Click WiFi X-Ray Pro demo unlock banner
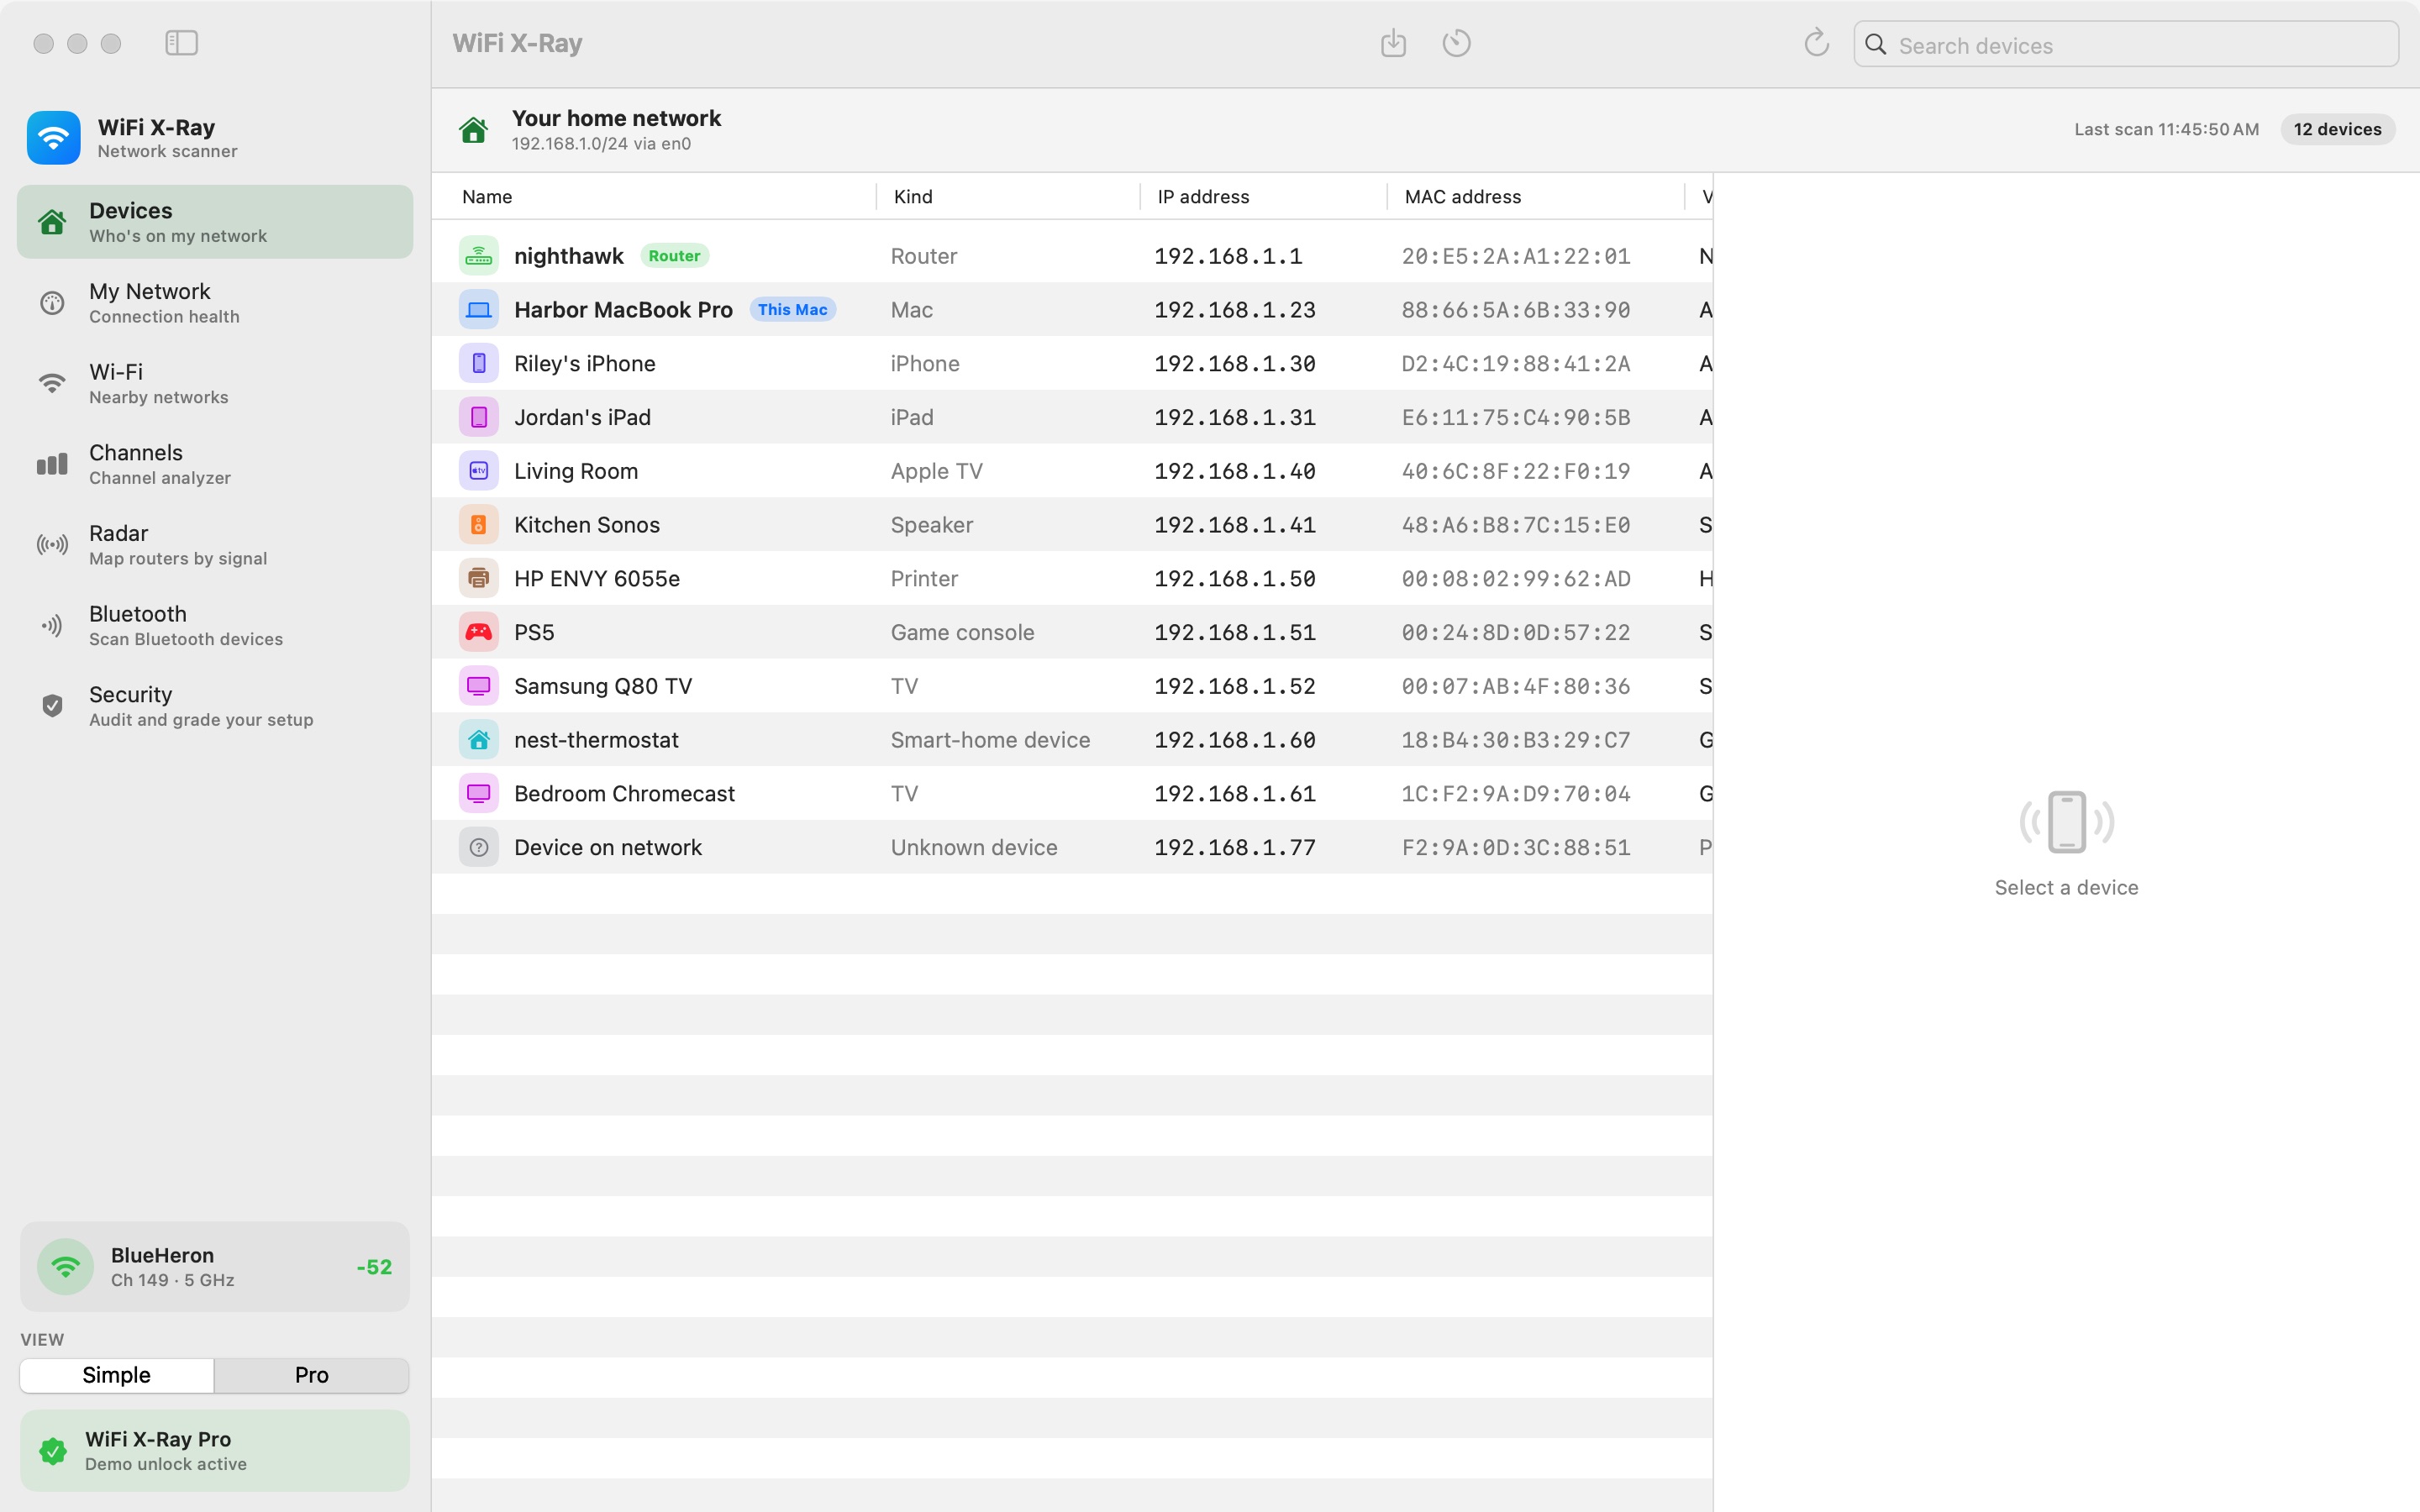This screenshot has width=2420, height=1512. pos(215,1451)
